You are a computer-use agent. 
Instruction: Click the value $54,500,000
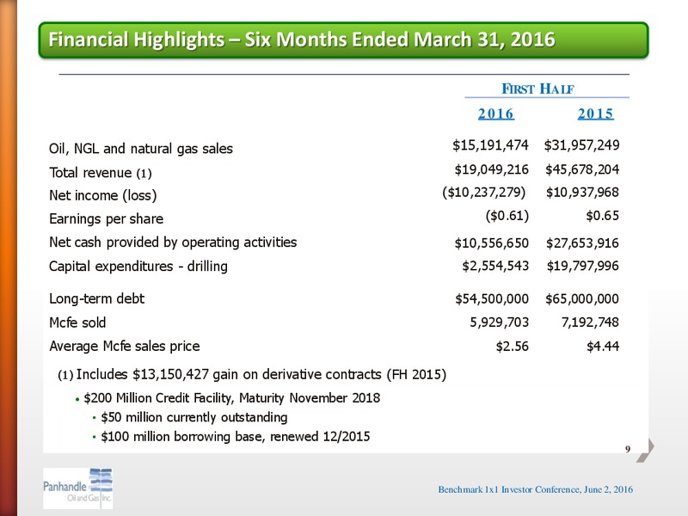point(492,299)
